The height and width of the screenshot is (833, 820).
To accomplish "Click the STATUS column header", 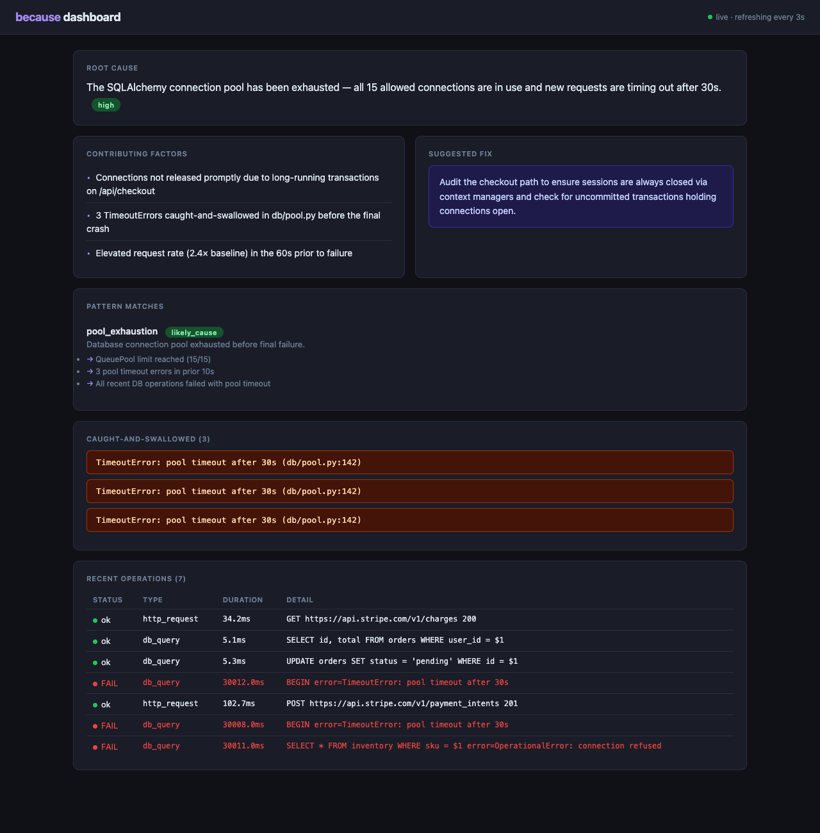I will (108, 600).
